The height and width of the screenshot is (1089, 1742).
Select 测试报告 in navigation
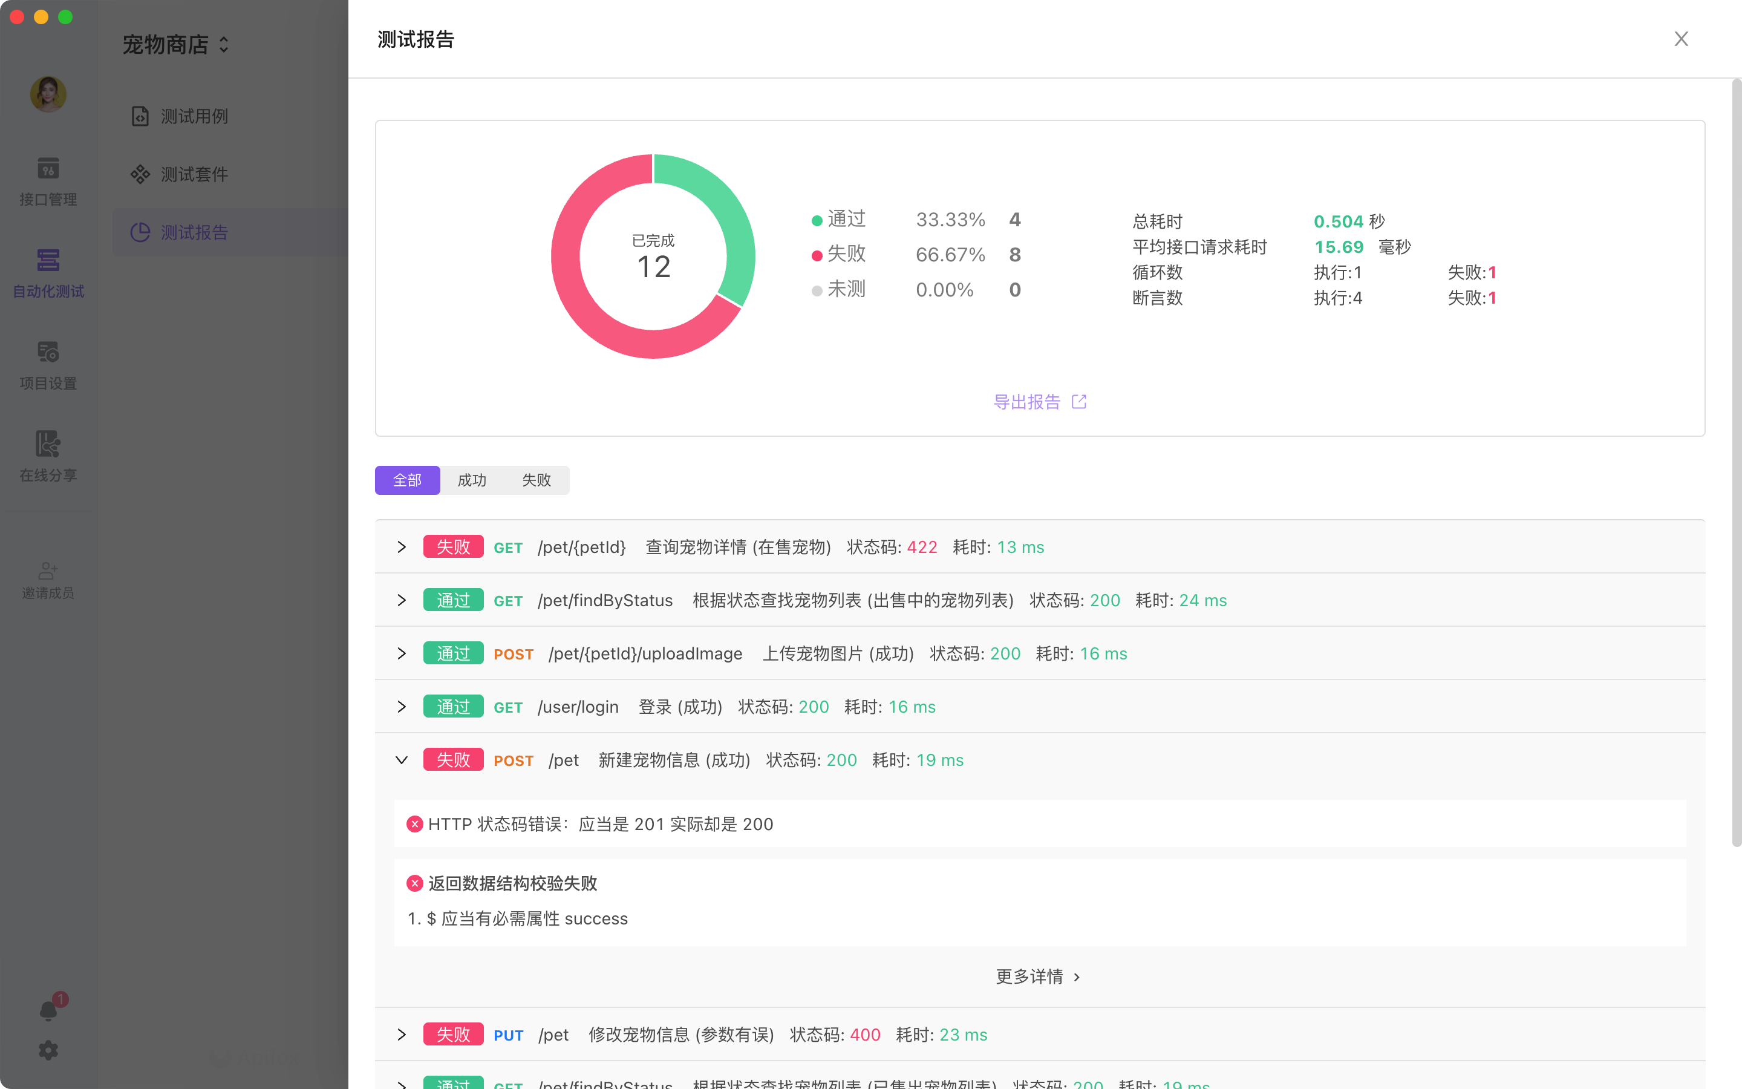(230, 233)
